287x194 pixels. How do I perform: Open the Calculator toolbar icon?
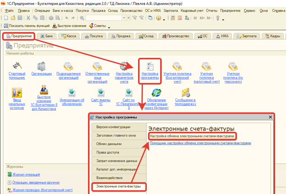coord(172,18)
